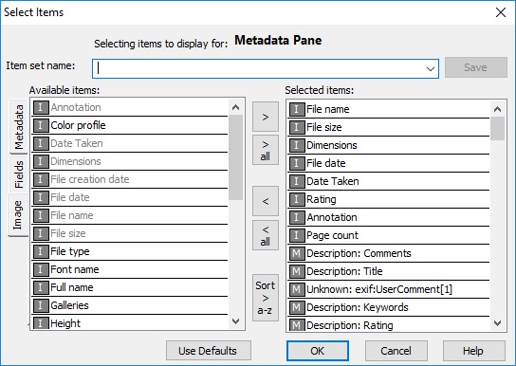516x366 pixels.
Task: Open the Help button
Action: pyautogui.click(x=474, y=351)
